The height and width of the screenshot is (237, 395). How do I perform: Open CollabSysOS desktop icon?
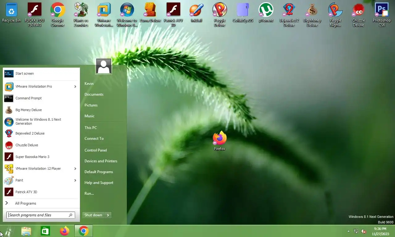click(243, 13)
